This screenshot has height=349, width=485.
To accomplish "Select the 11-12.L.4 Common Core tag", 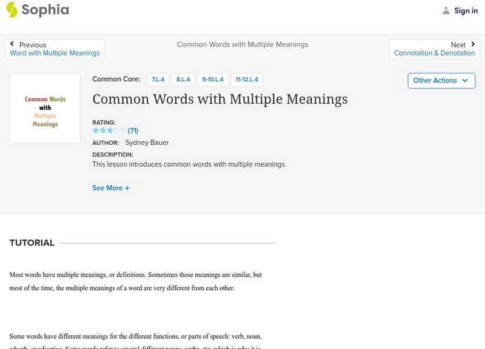I will pos(247,79).
